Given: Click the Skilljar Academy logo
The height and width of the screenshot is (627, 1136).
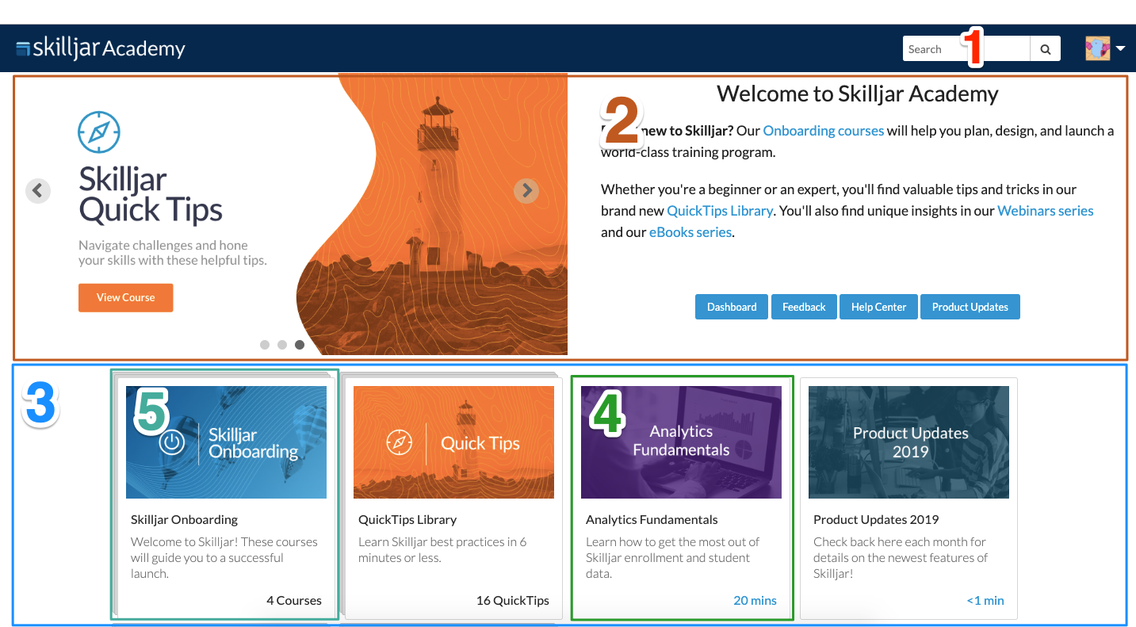Looking at the screenshot, I should [x=101, y=48].
